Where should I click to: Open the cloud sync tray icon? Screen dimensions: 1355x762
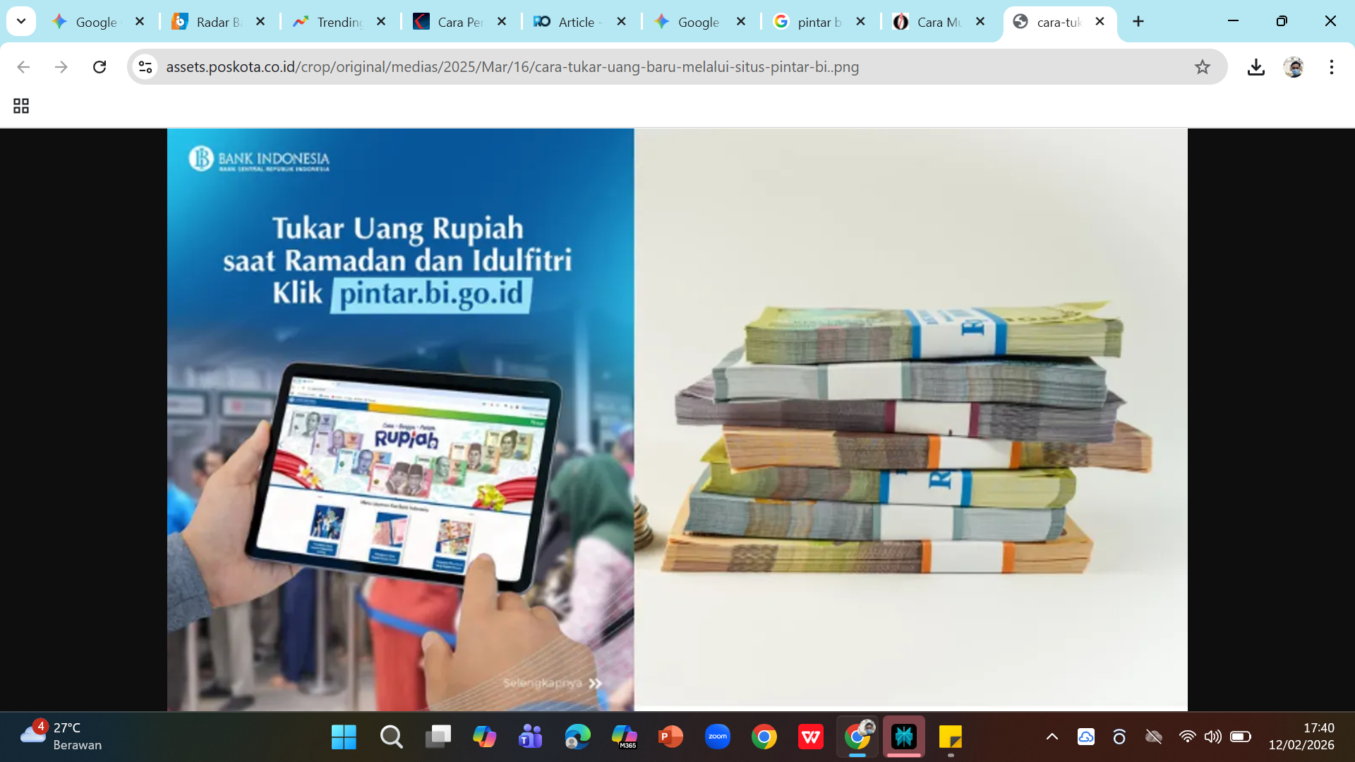coord(1086,737)
